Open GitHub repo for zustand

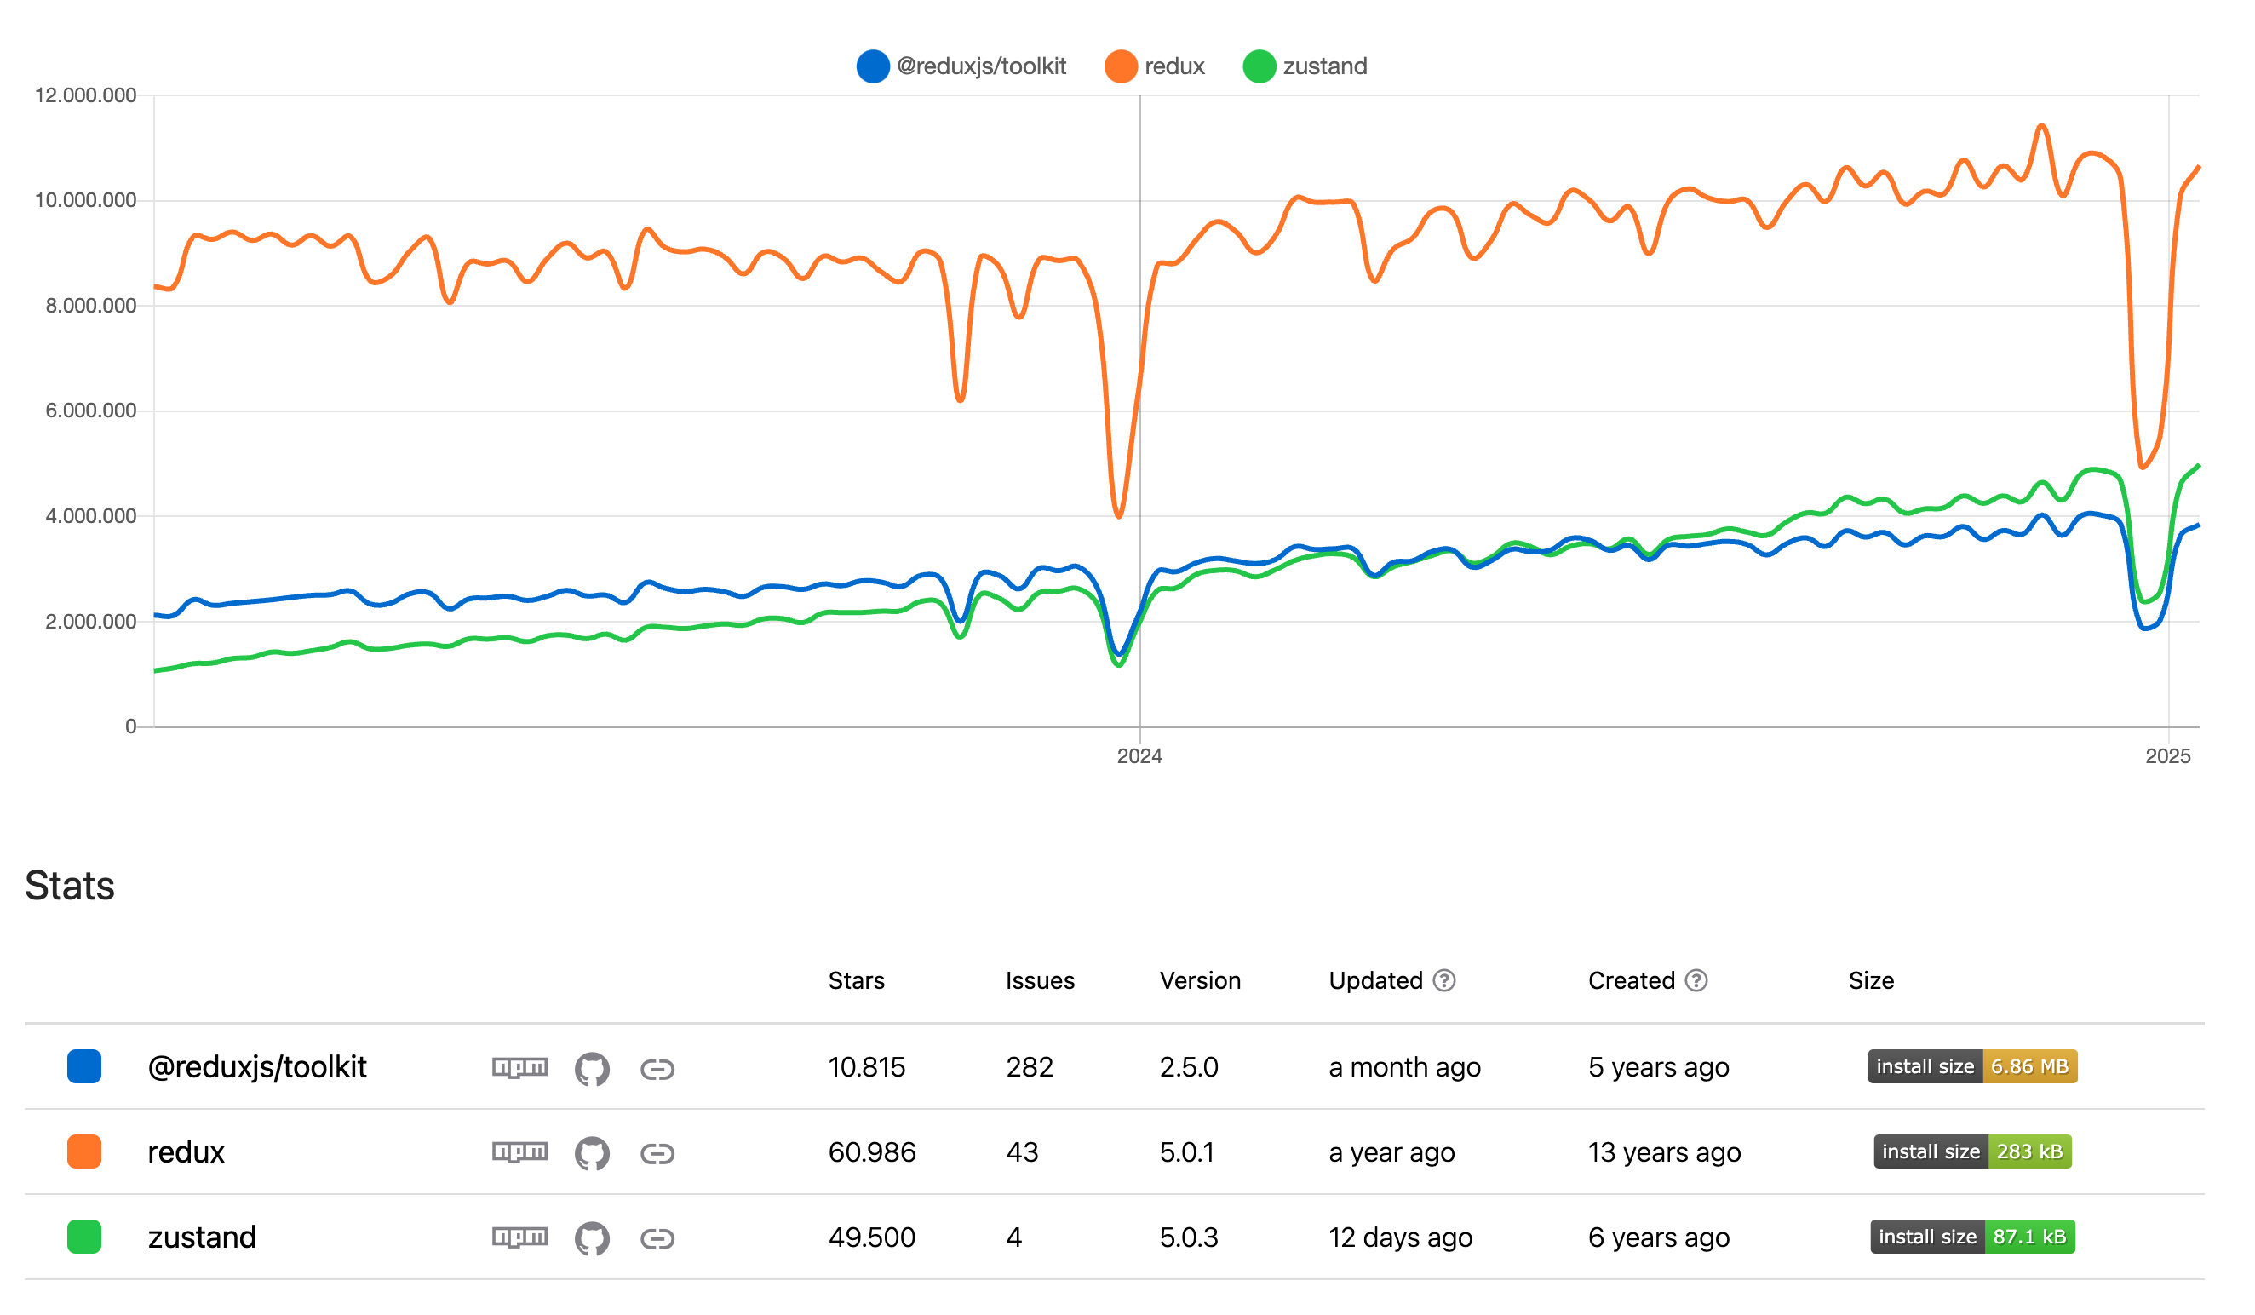click(592, 1239)
